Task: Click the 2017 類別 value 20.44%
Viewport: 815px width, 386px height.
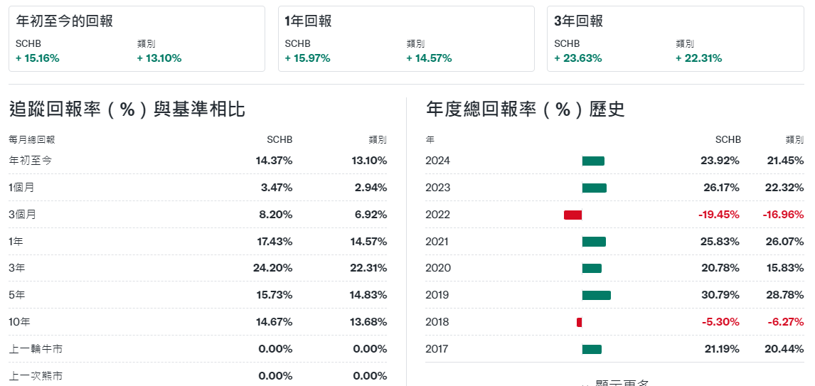Action: coord(785,349)
